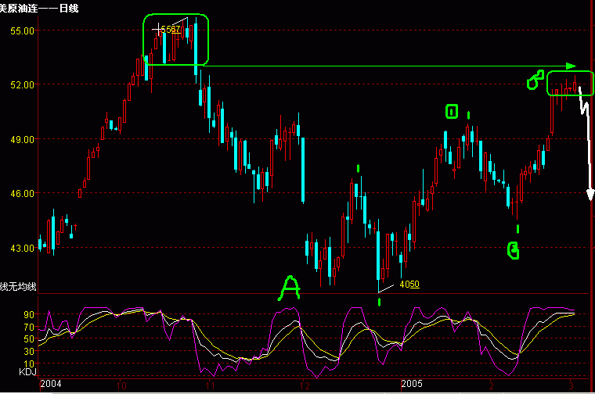This screenshot has width=595, height=394.
Task: Select the KDJ scale value 30
Action: pyautogui.click(x=29, y=351)
